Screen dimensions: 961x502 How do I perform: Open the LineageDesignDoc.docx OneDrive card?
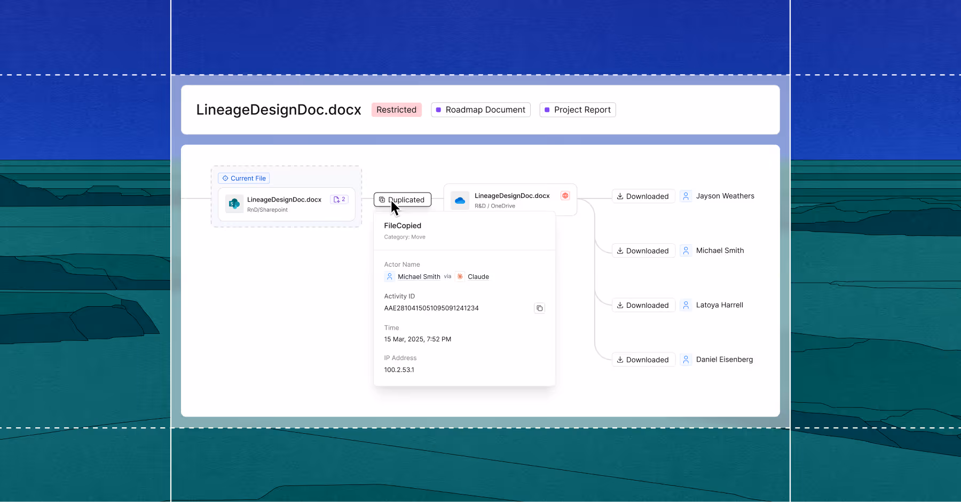point(510,200)
